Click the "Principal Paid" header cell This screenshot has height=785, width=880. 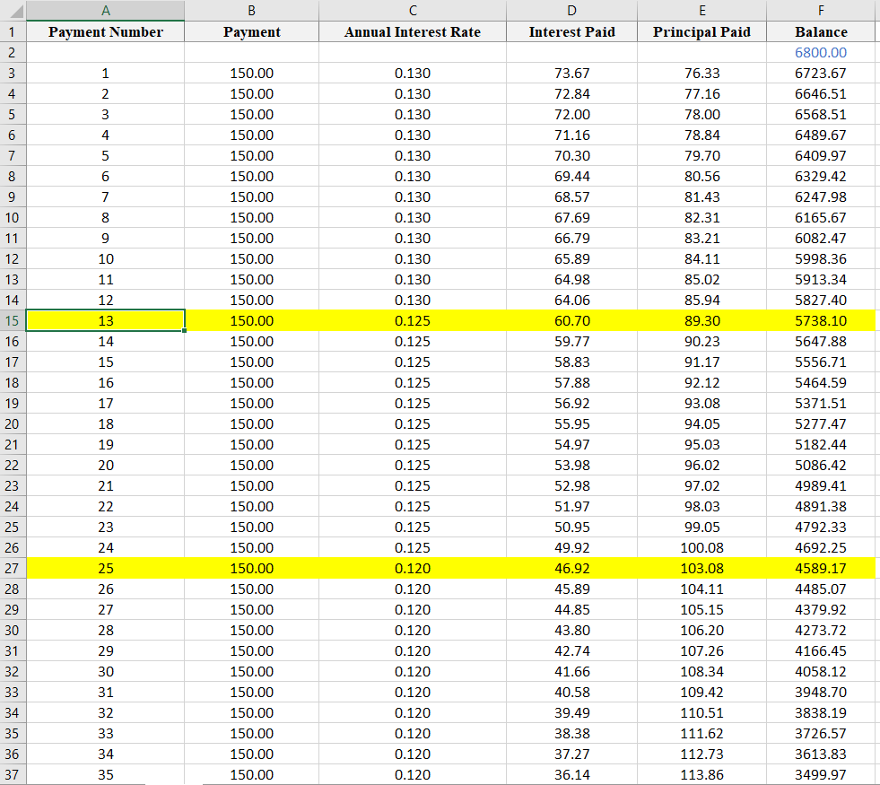point(701,31)
